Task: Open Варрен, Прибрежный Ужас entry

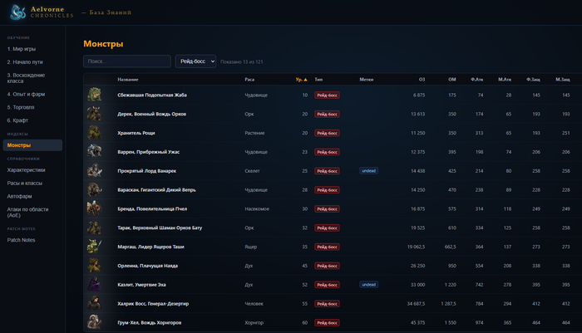Action: [149, 152]
